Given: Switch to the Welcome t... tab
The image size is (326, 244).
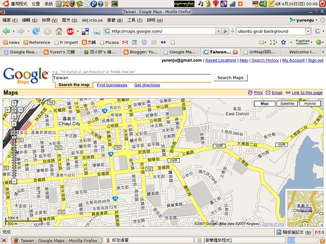Looking at the screenshot, I should point(301,52).
